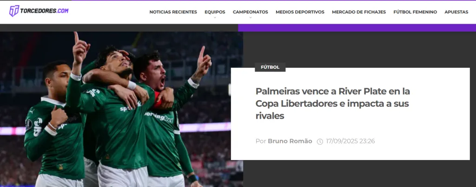The height and width of the screenshot is (187, 476).
Task: Click the Torcedores.com wordmark text
Action: pyautogui.click(x=44, y=11)
